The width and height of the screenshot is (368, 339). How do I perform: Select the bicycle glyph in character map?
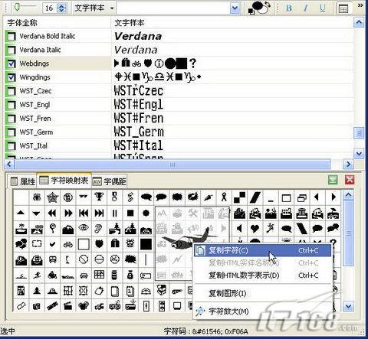tap(68, 244)
